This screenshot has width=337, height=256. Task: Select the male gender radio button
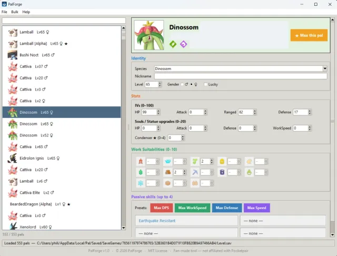click(x=182, y=84)
